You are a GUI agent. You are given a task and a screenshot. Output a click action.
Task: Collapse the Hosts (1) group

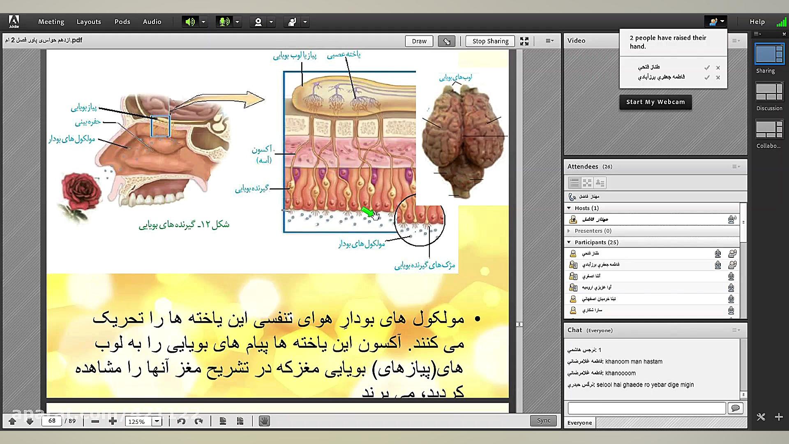pyautogui.click(x=569, y=208)
